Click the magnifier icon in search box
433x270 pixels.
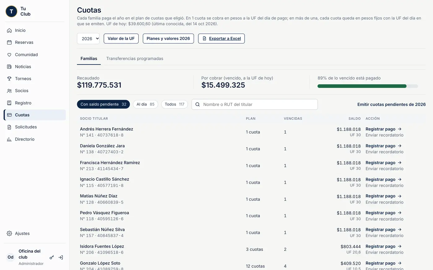point(198,104)
